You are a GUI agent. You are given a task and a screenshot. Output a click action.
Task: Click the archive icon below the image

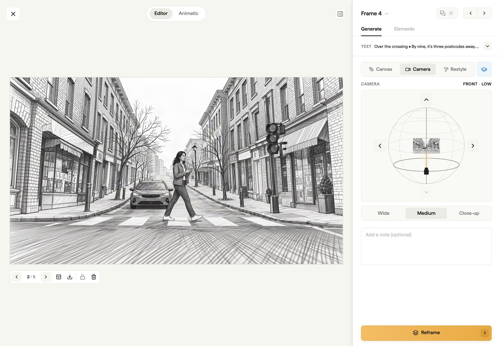click(x=59, y=277)
